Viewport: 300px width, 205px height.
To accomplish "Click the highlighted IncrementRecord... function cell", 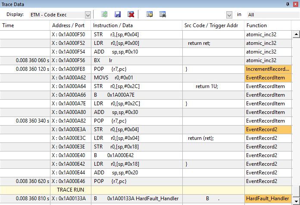I will pyautogui.click(x=268, y=69).
